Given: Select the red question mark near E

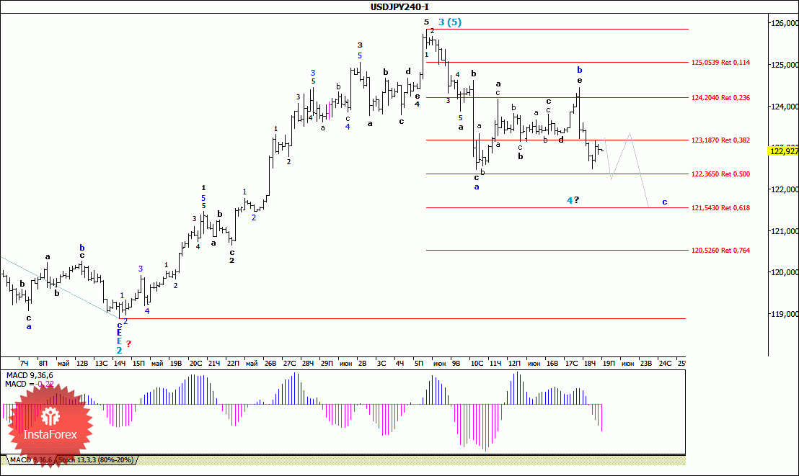Looking at the screenshot, I should (x=128, y=344).
